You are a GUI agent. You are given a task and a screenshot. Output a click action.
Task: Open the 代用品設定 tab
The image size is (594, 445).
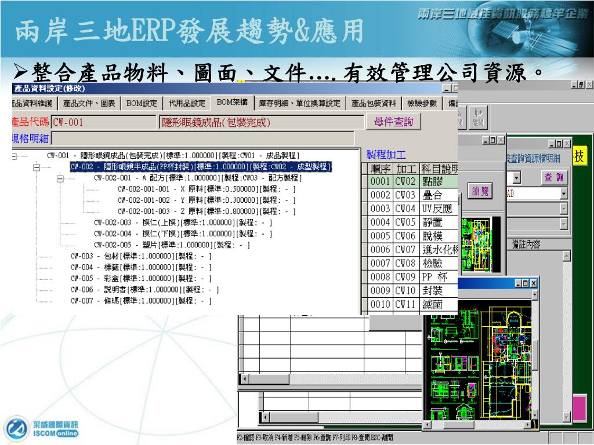click(187, 103)
